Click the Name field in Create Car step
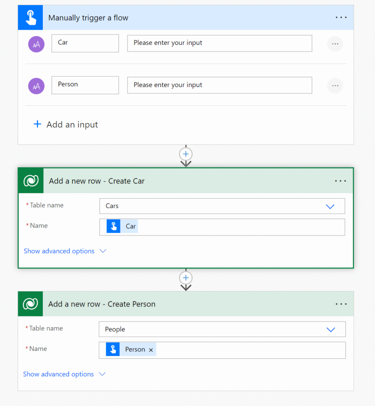The image size is (375, 406). pos(222,227)
